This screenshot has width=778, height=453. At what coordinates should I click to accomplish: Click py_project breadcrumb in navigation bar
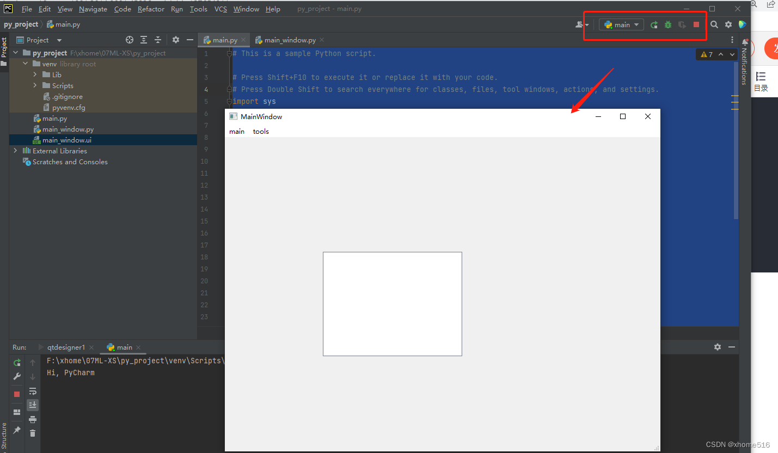tap(21, 24)
